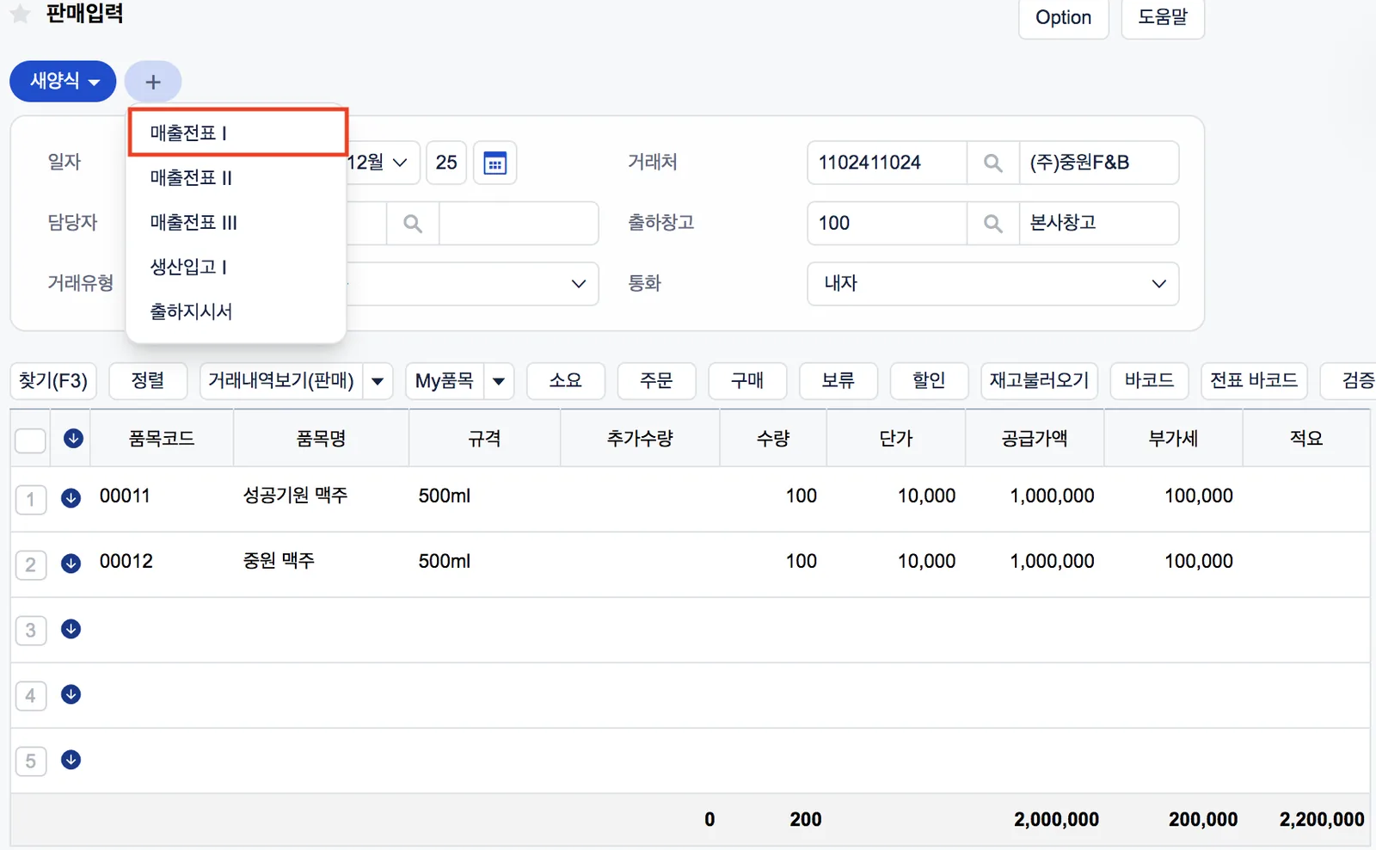
Task: Expand the 통화 내자 dropdown
Action: pos(992,283)
